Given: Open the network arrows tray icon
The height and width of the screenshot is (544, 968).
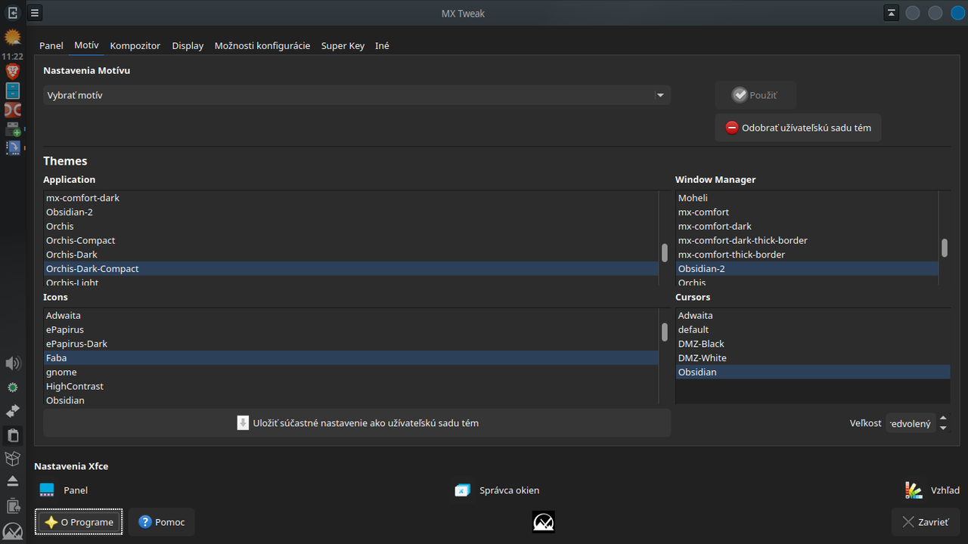Looking at the screenshot, I should (x=12, y=411).
